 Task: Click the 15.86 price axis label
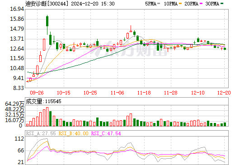[x=17, y=19]
